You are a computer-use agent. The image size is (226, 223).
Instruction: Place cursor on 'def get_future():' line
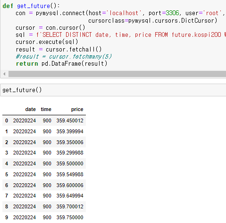tap(31, 6)
